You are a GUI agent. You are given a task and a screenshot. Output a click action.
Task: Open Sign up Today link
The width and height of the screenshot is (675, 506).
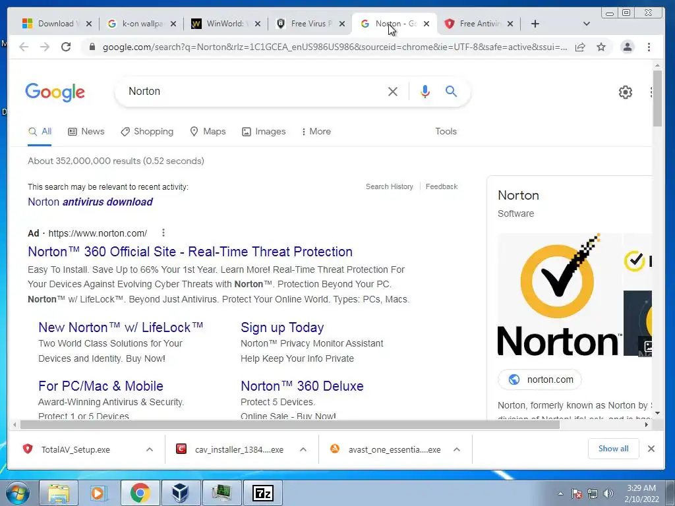click(282, 327)
